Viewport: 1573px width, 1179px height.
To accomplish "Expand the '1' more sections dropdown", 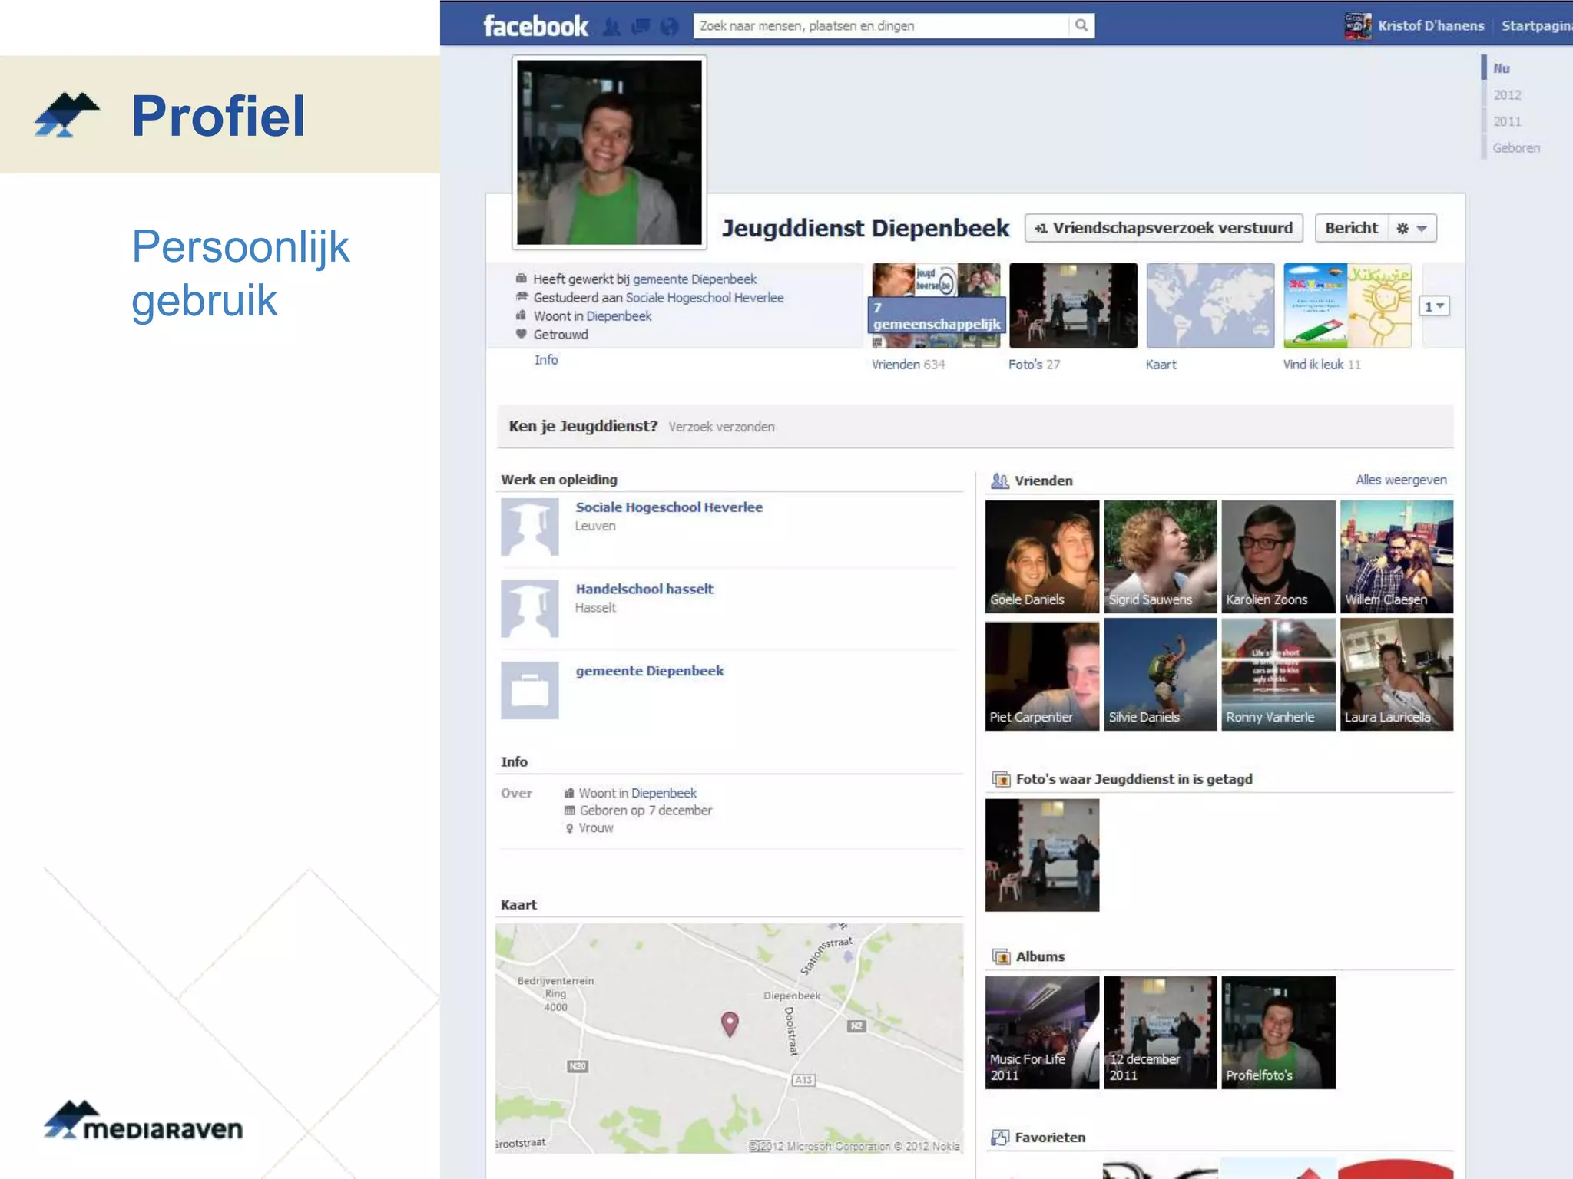I will click(x=1433, y=306).
